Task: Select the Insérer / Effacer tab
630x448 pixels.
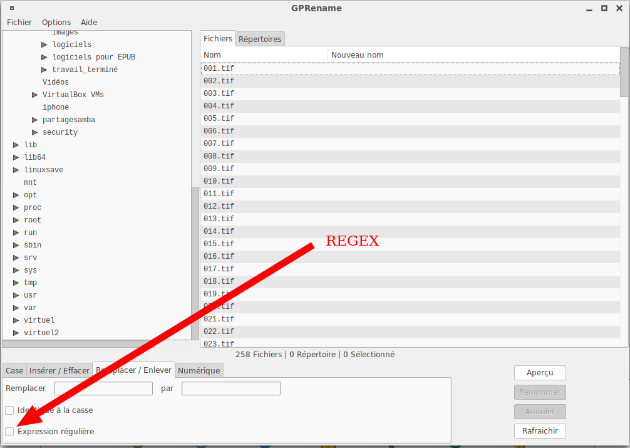Action: (59, 370)
